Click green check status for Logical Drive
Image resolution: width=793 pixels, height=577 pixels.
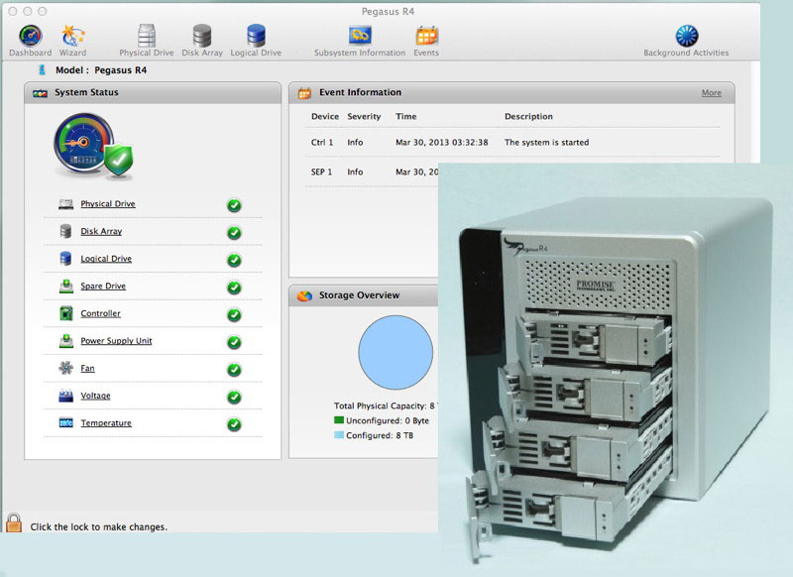click(x=234, y=260)
